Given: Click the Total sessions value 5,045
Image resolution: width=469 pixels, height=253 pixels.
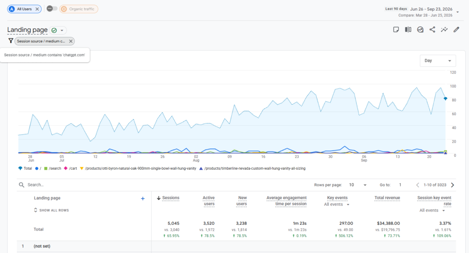Looking at the screenshot, I should point(173,223).
